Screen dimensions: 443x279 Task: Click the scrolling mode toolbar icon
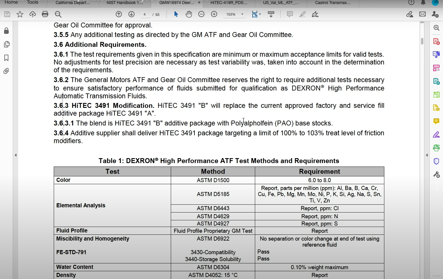pyautogui.click(x=271, y=14)
